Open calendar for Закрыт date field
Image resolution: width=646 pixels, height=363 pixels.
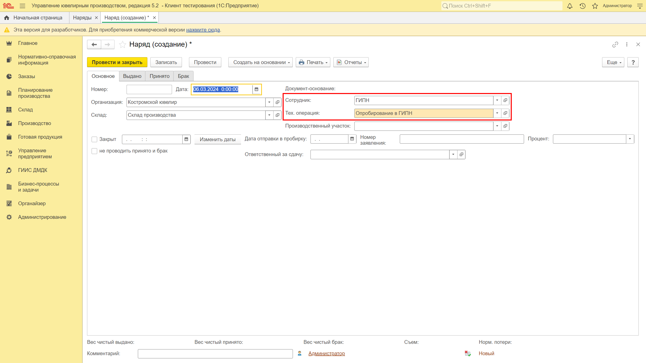186,139
